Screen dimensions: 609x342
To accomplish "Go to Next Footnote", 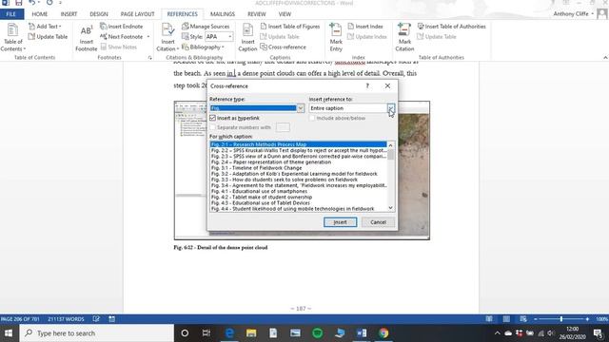I will point(122,36).
